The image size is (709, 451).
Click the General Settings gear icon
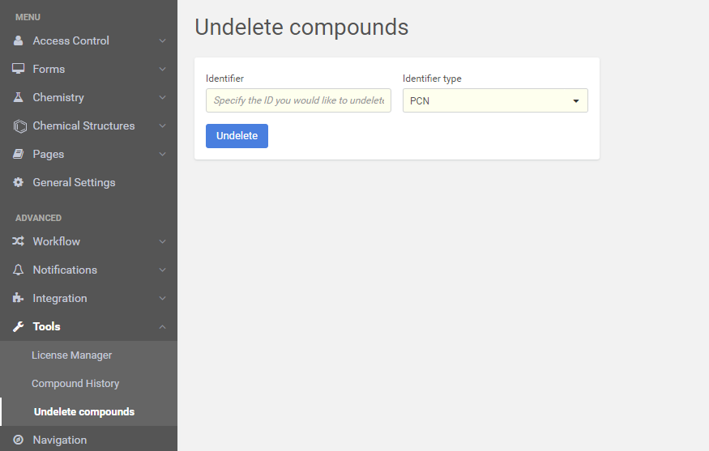[x=19, y=182]
